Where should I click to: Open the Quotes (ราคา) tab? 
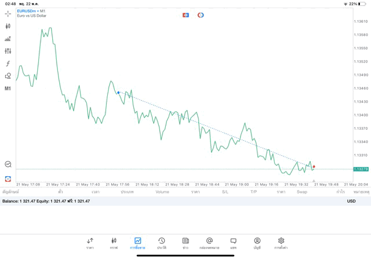90,243
